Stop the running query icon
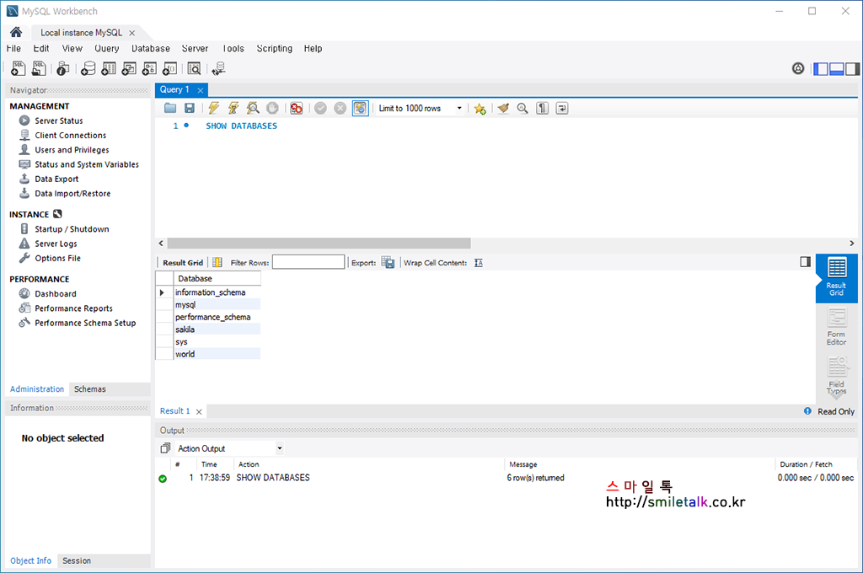This screenshot has width=863, height=573. click(x=272, y=109)
